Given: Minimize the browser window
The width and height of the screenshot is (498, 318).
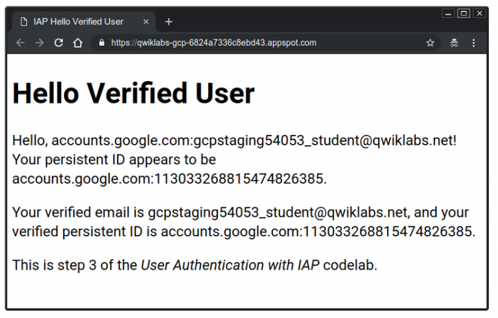Looking at the screenshot, I should coord(448,13).
